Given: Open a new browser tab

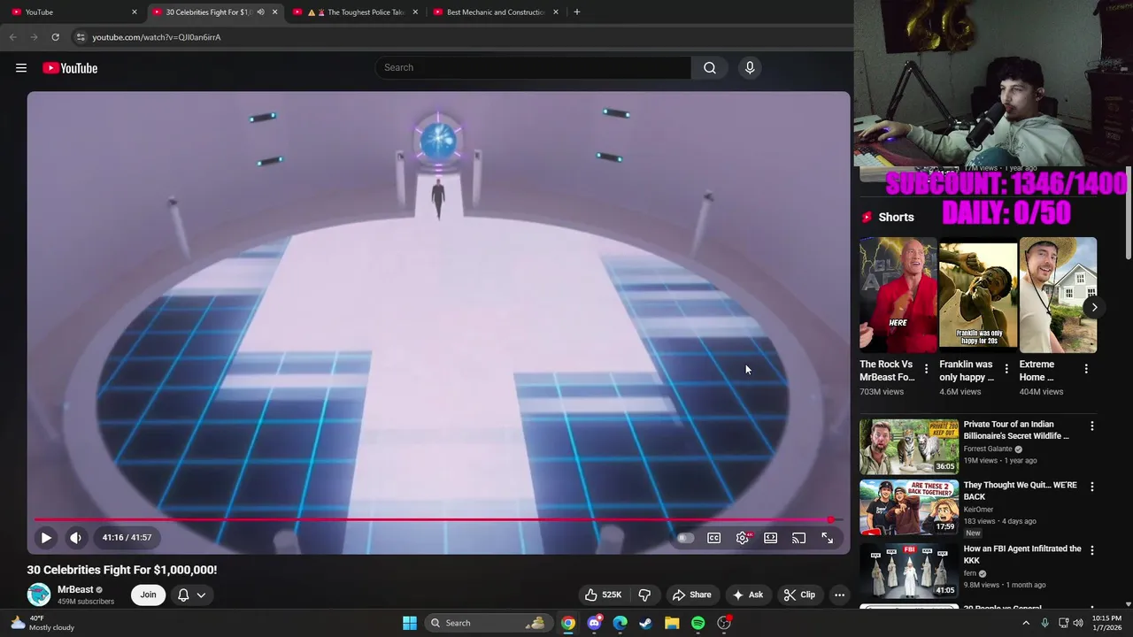Looking at the screenshot, I should 577,12.
